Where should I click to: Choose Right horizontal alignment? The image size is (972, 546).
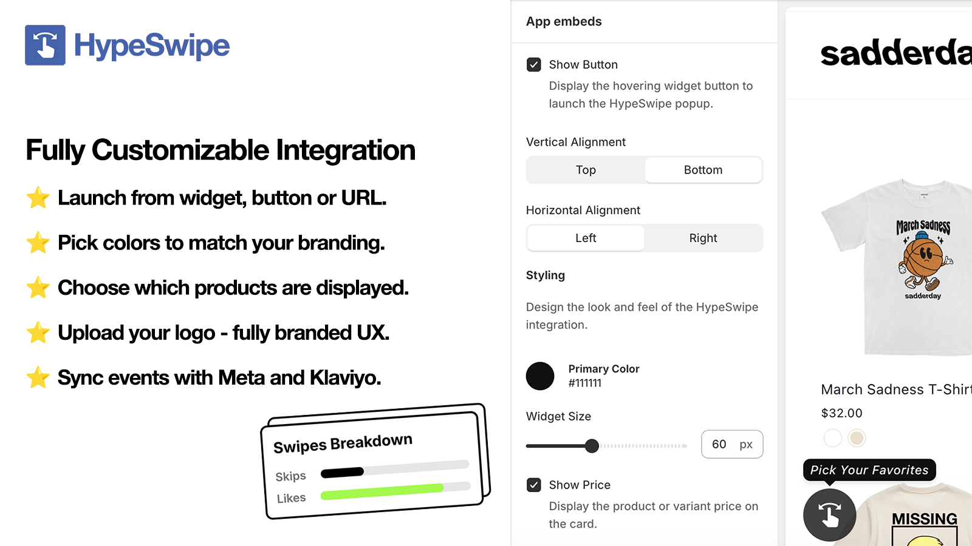click(703, 238)
